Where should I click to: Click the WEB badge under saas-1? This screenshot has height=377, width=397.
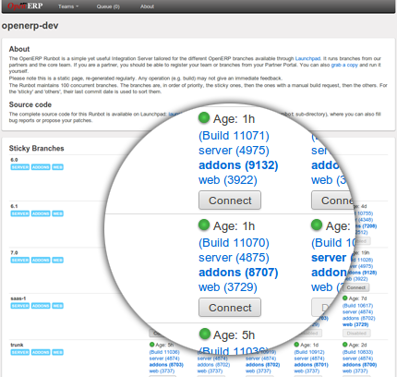(x=57, y=306)
